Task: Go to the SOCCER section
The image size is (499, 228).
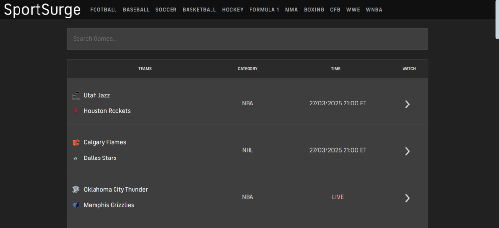Action: click(x=166, y=10)
